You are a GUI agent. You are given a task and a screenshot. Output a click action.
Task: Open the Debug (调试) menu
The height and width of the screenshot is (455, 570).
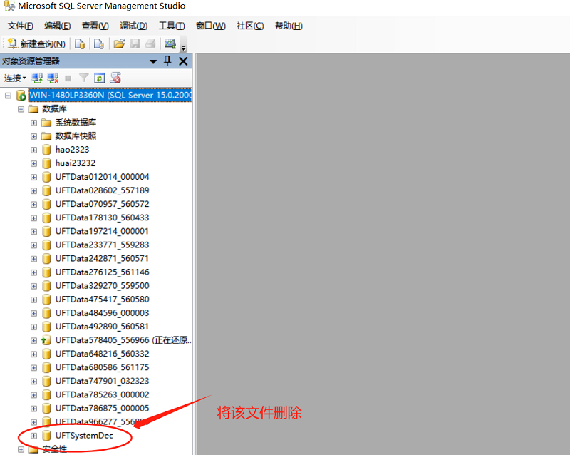tap(134, 26)
